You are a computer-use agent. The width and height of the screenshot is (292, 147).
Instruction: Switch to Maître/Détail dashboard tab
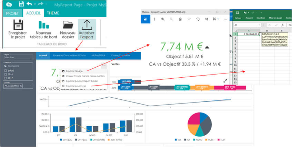click(98, 56)
